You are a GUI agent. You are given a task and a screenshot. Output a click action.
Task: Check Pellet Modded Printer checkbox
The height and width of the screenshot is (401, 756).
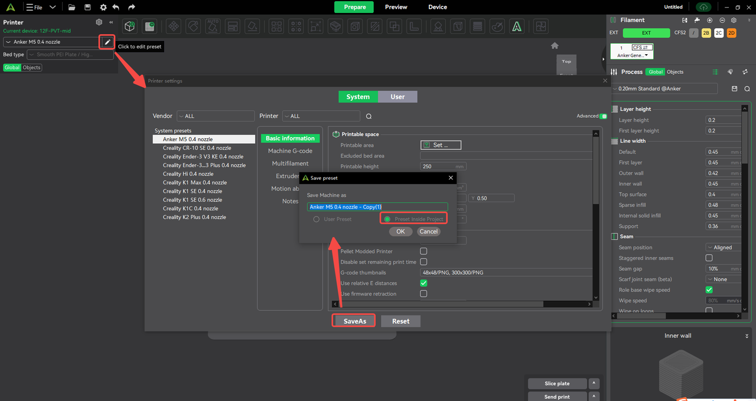tap(423, 251)
